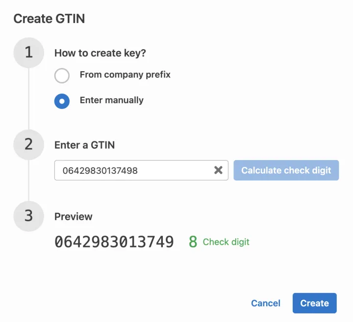353x322 pixels.
Task: Click the green 'Check digit' label
Action: pyautogui.click(x=226, y=242)
